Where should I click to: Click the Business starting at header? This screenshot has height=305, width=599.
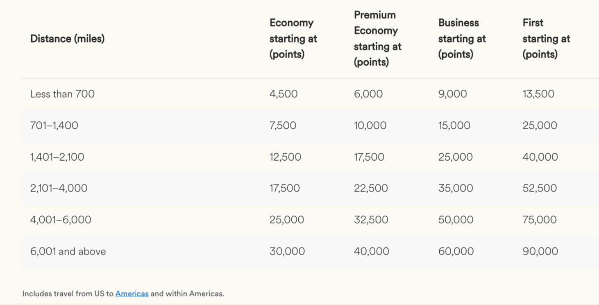(462, 39)
